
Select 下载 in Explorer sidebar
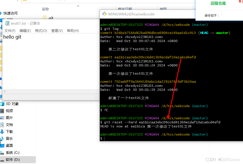coord(9,132)
